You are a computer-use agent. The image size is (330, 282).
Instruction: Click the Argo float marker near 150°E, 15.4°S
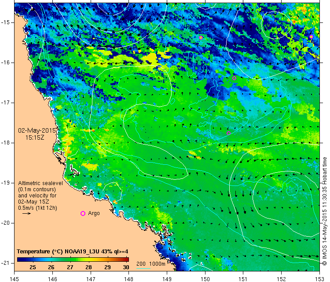pyautogui.click(x=201, y=38)
